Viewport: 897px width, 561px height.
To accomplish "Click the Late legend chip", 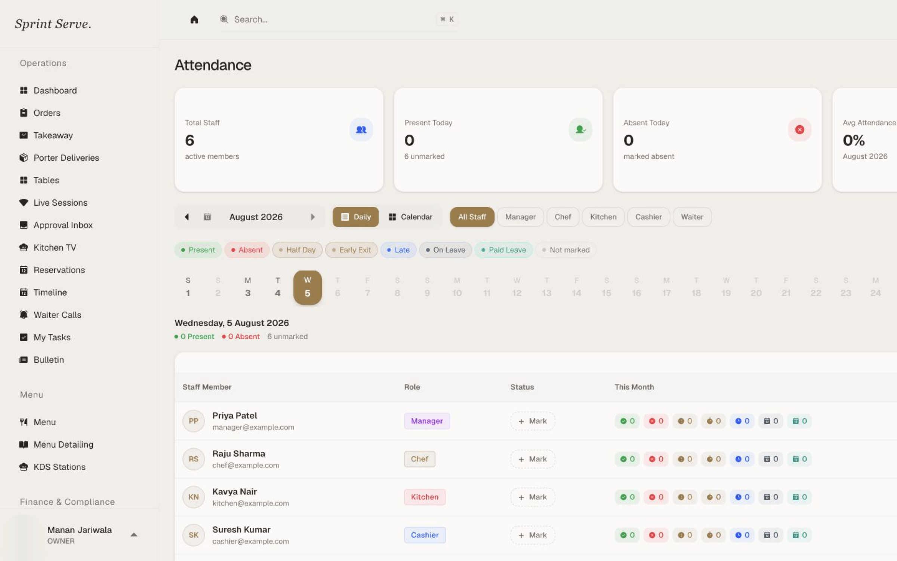I will coord(398,250).
